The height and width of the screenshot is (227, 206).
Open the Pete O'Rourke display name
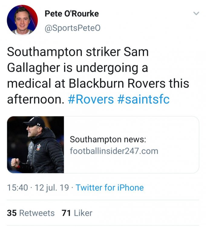[72, 14]
